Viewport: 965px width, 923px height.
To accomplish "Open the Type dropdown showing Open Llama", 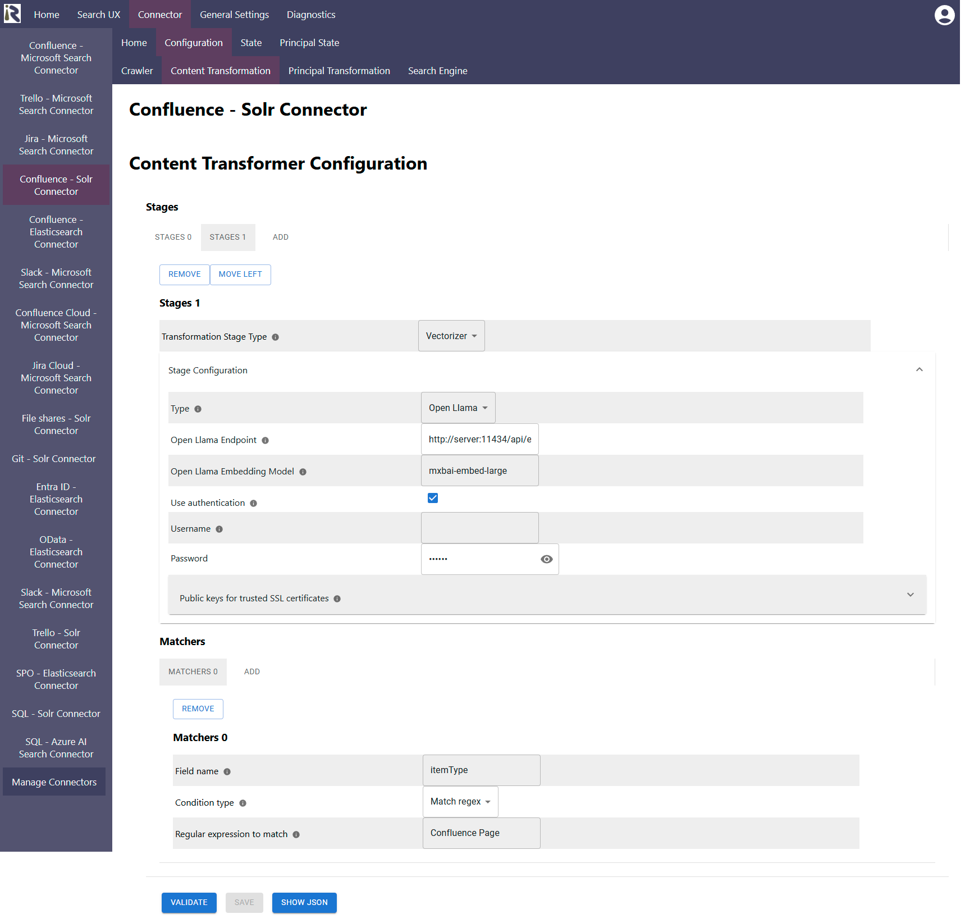I will (458, 408).
